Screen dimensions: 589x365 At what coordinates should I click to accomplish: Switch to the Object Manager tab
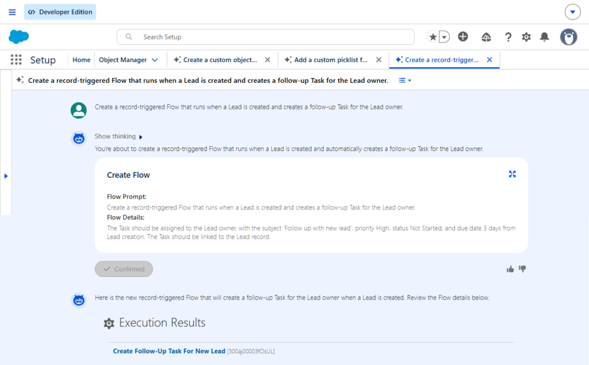point(123,60)
